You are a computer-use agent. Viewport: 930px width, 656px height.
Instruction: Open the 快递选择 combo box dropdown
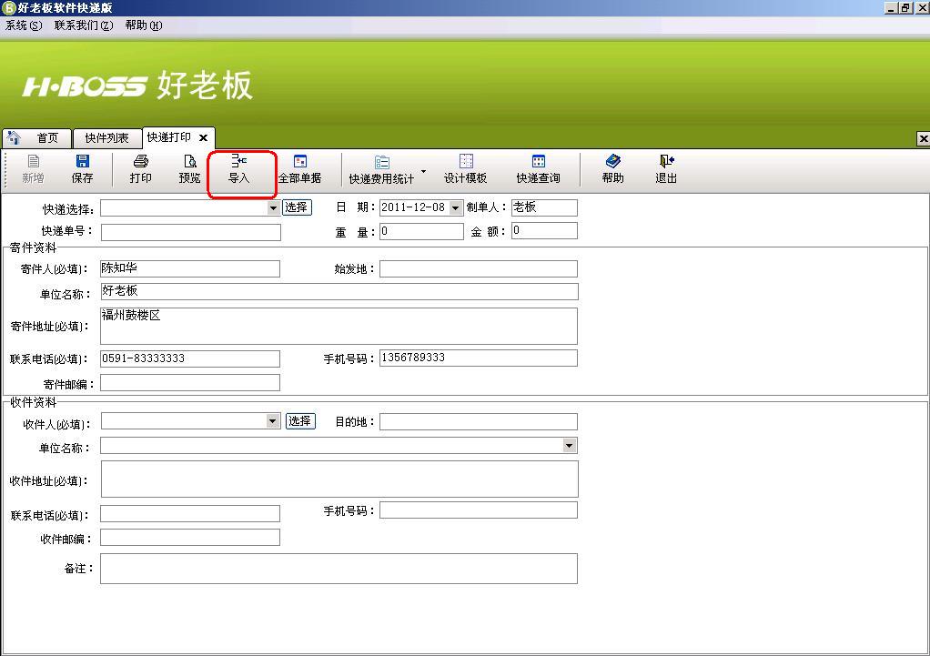[x=273, y=207]
